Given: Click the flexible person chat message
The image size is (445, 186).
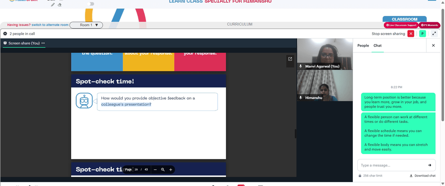Looking at the screenshot, I should 398,133.
